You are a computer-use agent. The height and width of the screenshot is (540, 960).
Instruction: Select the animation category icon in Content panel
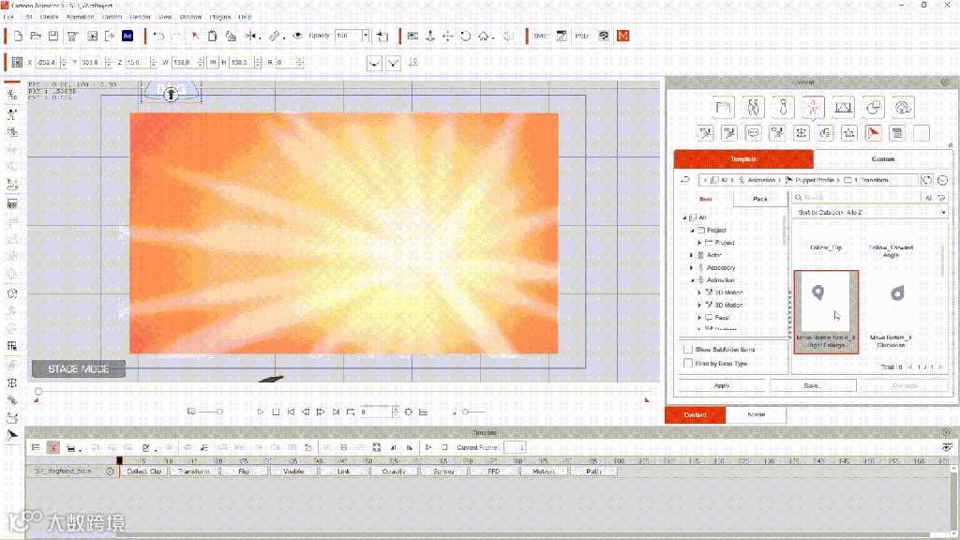(813, 107)
